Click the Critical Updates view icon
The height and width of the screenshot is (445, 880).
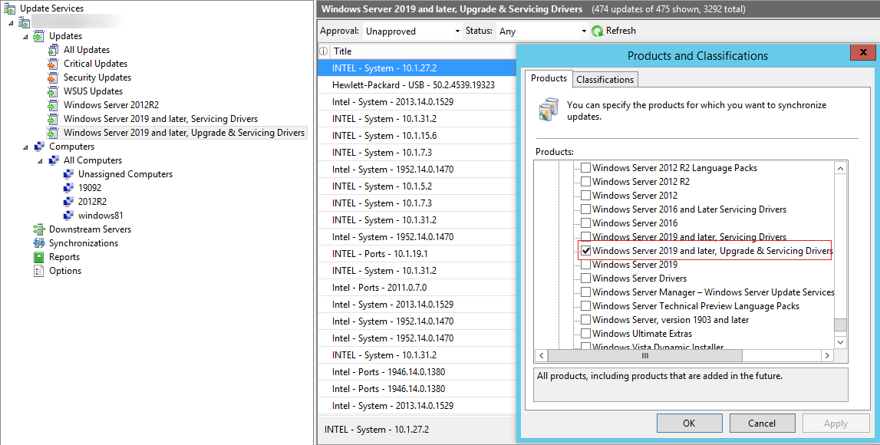click(x=53, y=64)
